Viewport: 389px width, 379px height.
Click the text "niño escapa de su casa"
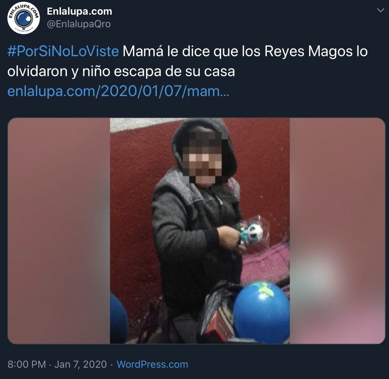[x=159, y=71]
